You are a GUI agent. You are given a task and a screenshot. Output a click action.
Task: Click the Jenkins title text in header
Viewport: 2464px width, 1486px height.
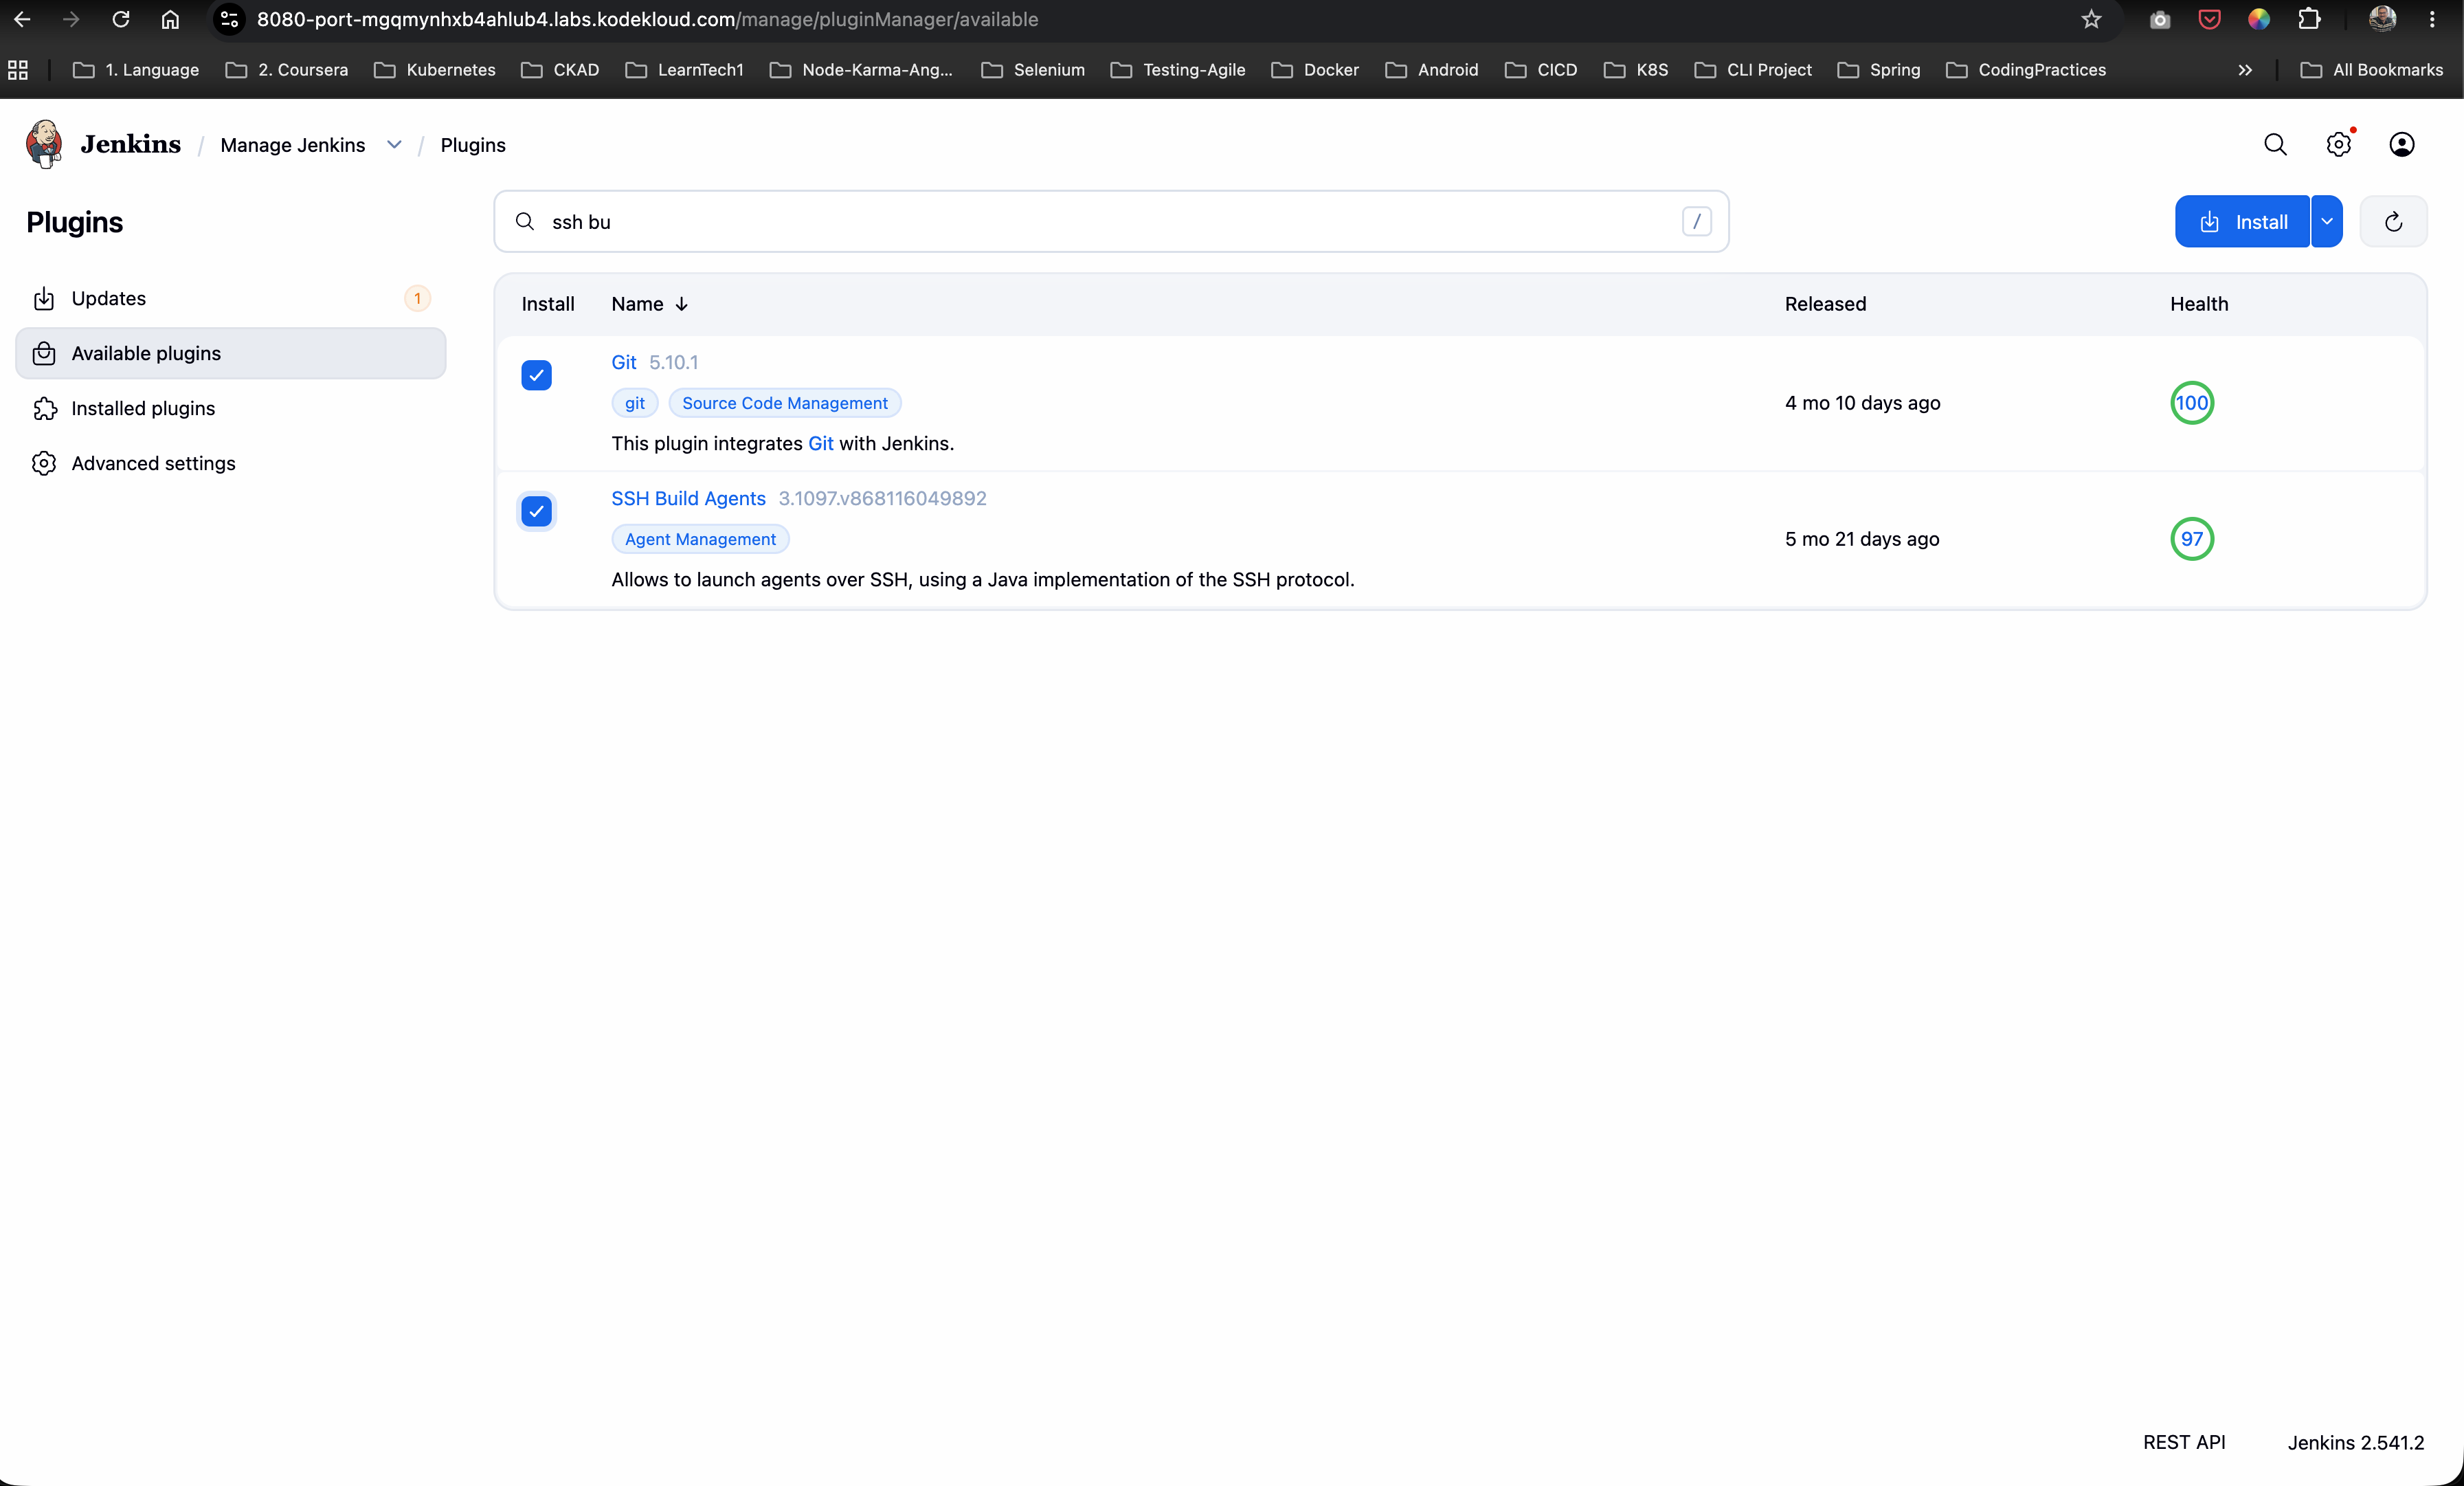tap(131, 144)
